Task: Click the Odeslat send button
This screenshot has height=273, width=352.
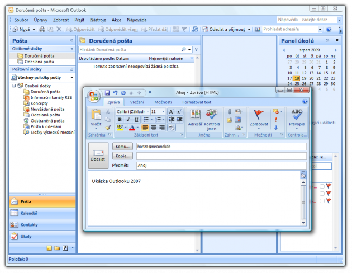Action: (x=98, y=156)
